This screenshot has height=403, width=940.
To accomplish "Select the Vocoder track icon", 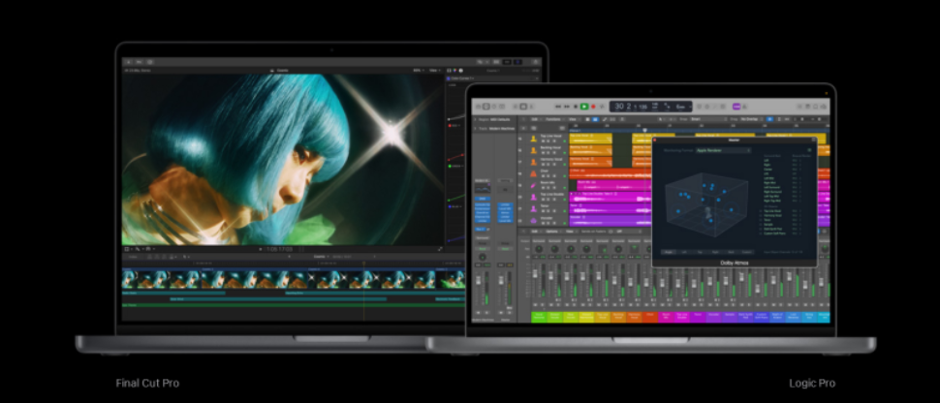I will click(534, 221).
